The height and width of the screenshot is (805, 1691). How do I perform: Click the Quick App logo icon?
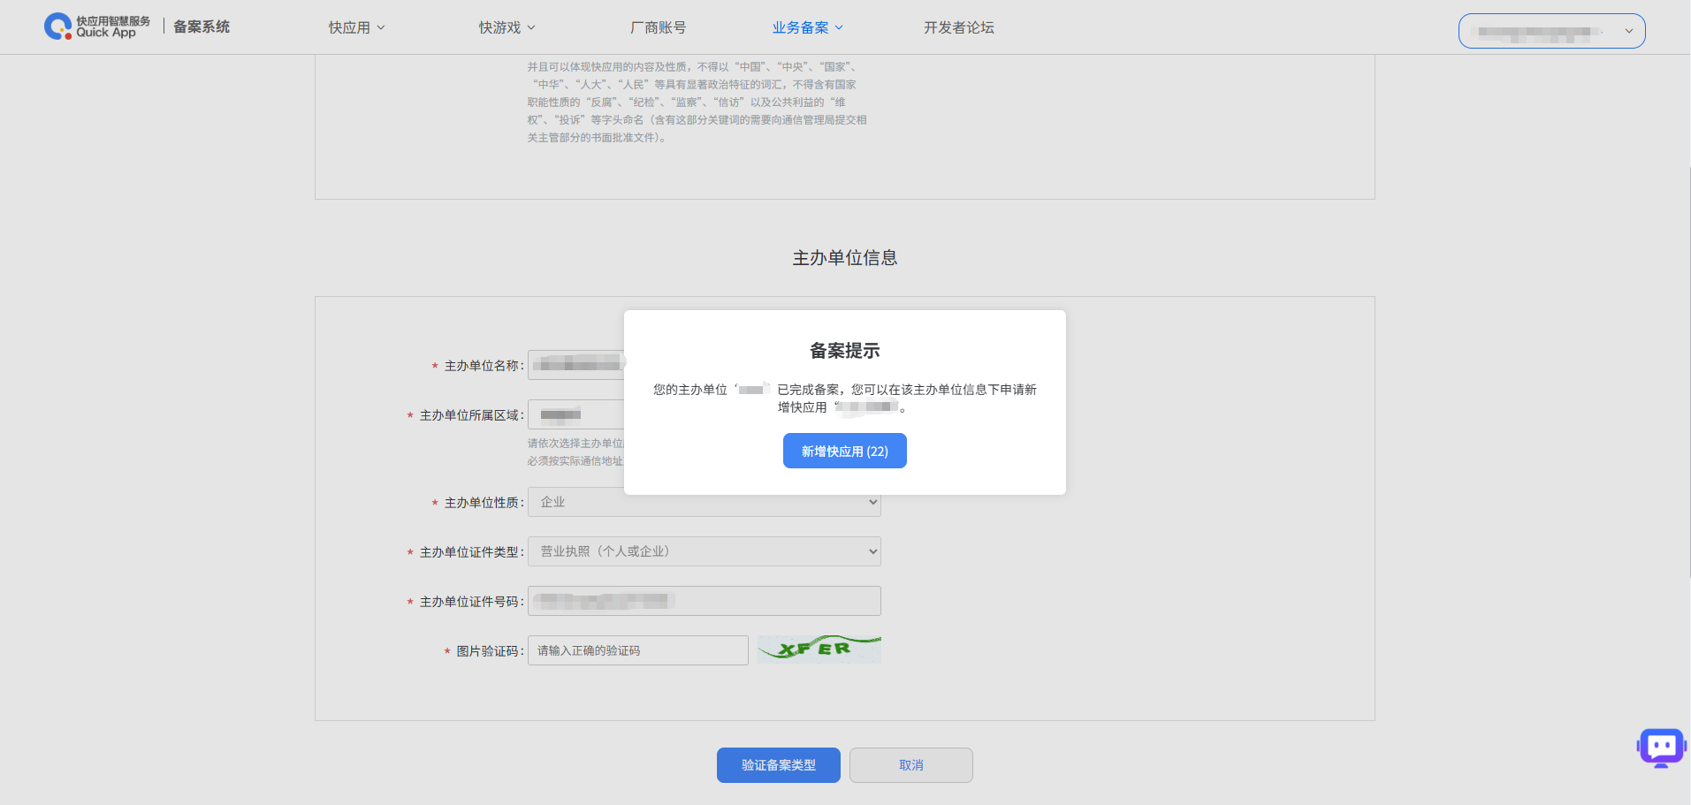coord(58,27)
